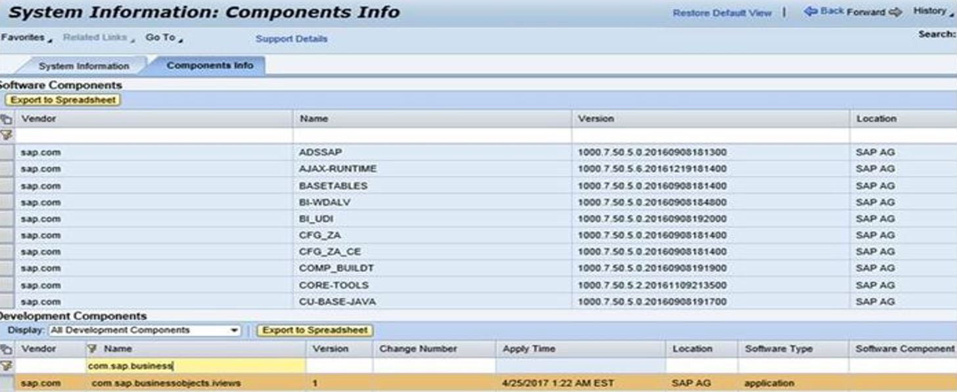Click select-all icon in Development Components table

7,349
